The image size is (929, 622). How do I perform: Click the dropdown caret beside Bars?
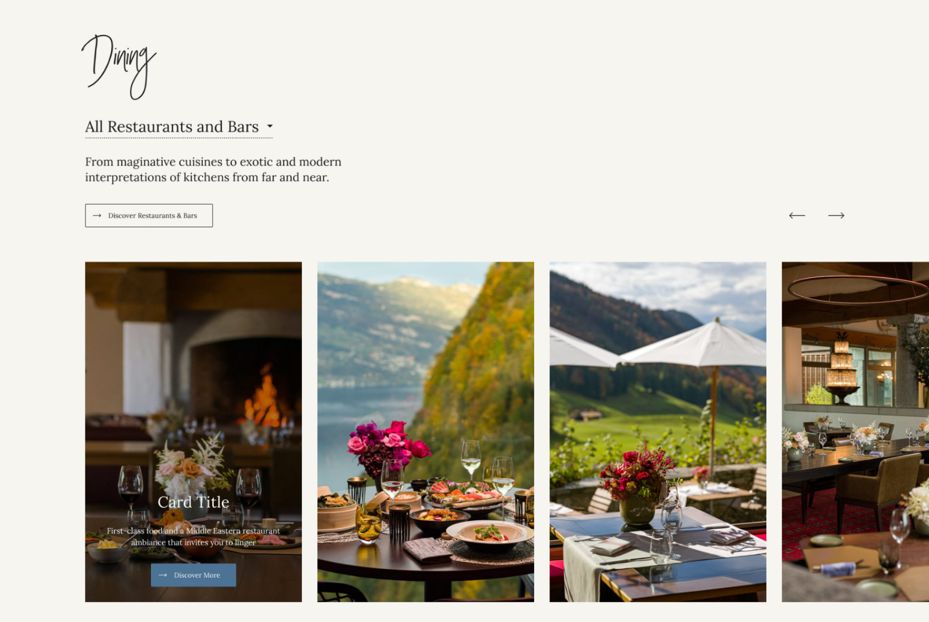270,127
